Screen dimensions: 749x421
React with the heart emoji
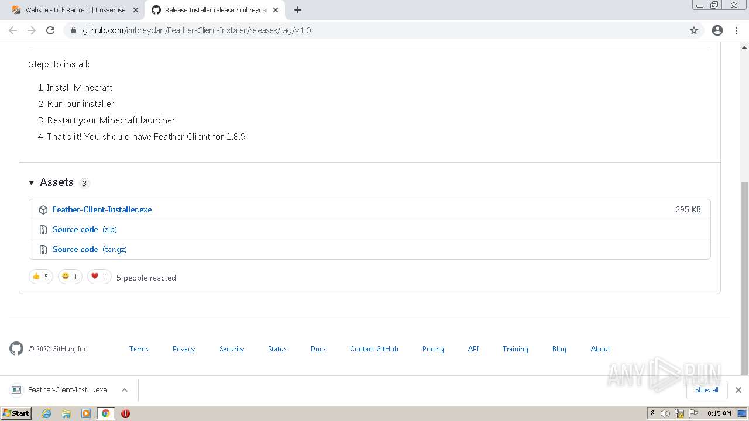pos(99,277)
